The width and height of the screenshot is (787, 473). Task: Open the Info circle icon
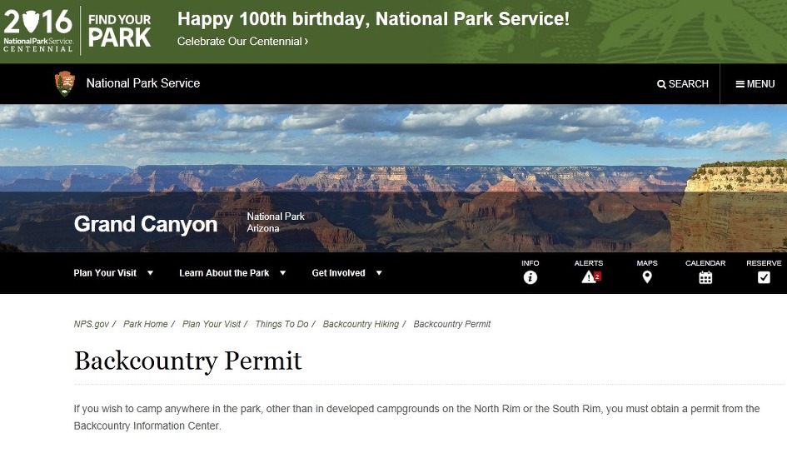[x=530, y=277]
